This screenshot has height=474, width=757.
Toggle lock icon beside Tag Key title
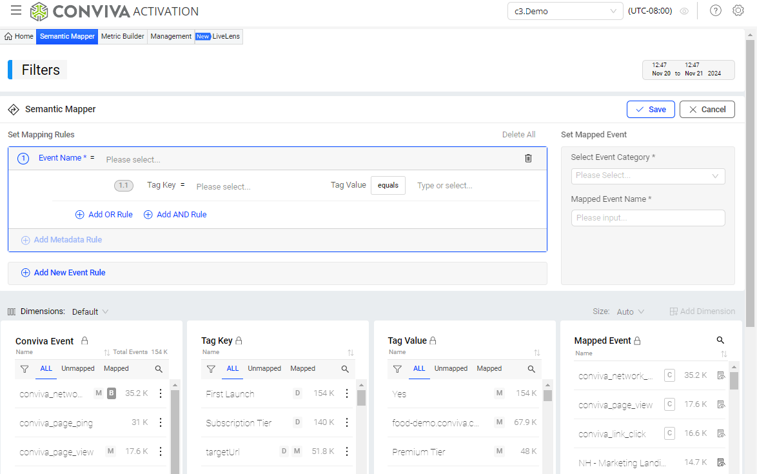coord(239,341)
